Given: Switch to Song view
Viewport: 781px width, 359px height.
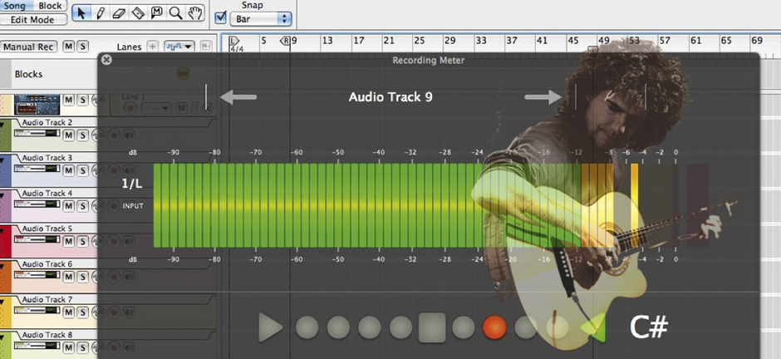Looking at the screenshot, I should 17,6.
